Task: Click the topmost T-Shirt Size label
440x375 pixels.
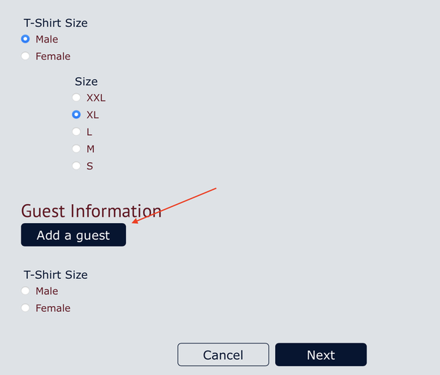Action: [x=55, y=23]
